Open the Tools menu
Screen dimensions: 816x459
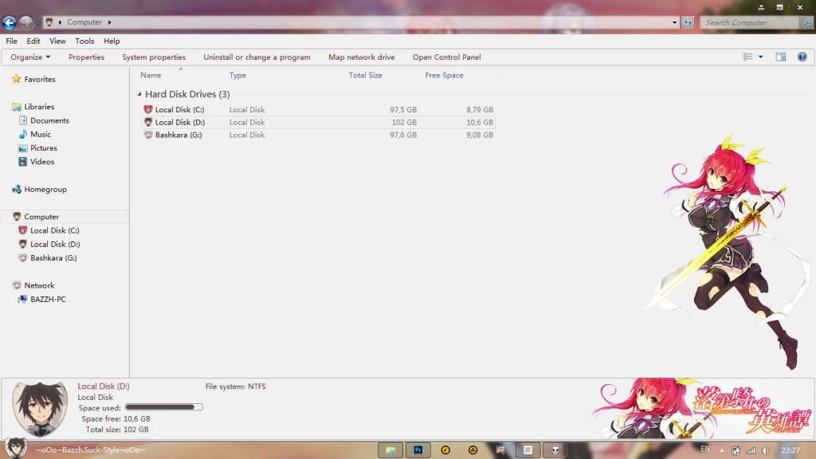pyautogui.click(x=84, y=41)
